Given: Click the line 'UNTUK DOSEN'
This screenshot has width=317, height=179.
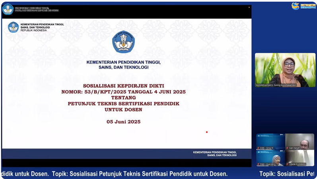Looking at the screenshot, I should [x=124, y=110].
